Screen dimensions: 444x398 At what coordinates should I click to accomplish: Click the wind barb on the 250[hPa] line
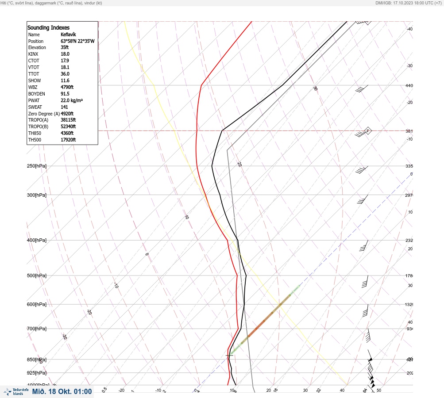(x=362, y=169)
